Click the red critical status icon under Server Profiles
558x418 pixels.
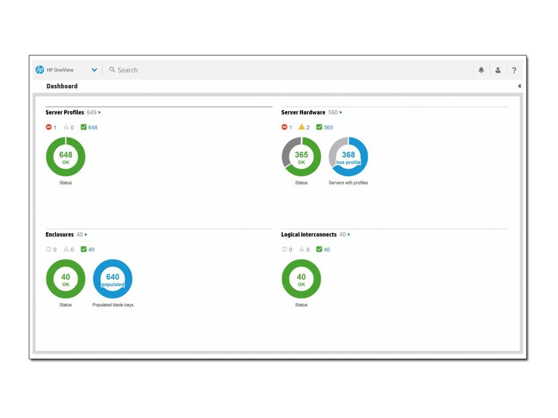coord(48,127)
